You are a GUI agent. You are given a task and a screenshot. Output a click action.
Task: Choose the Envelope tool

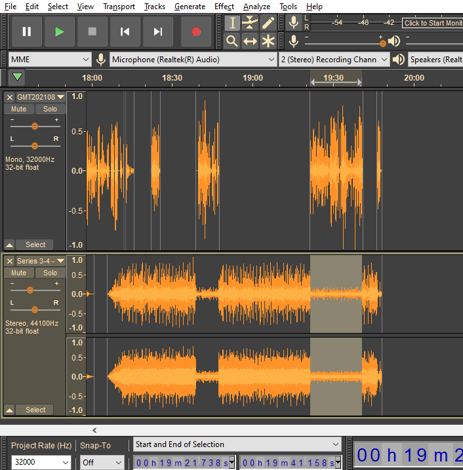point(250,23)
